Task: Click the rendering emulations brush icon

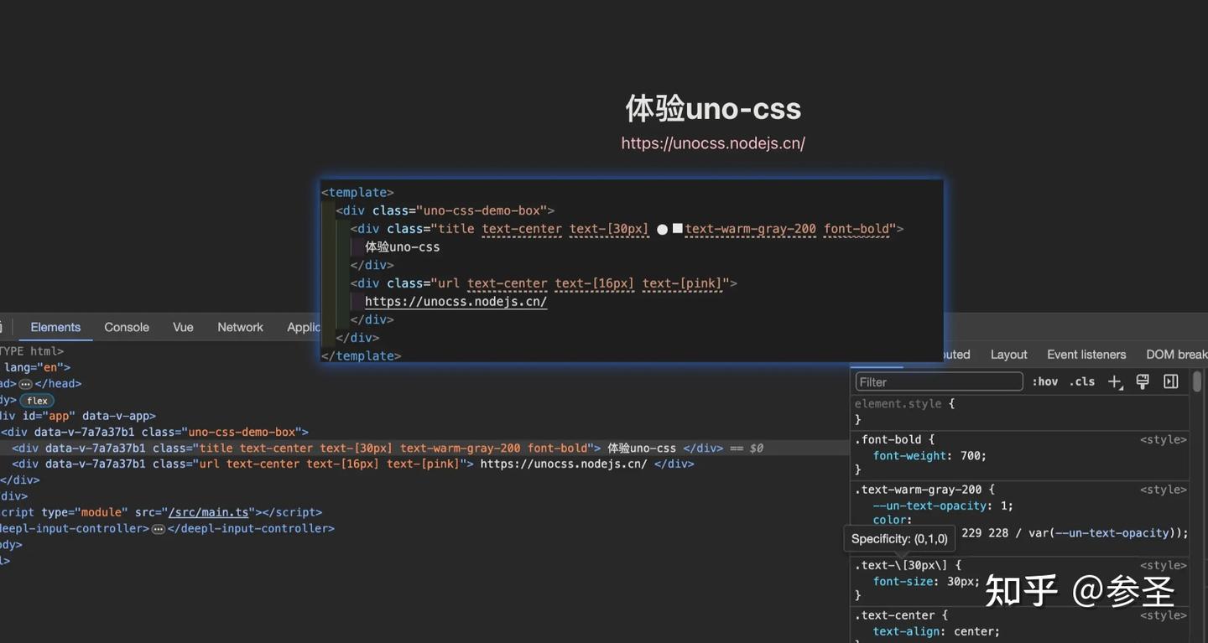Action: point(1142,381)
